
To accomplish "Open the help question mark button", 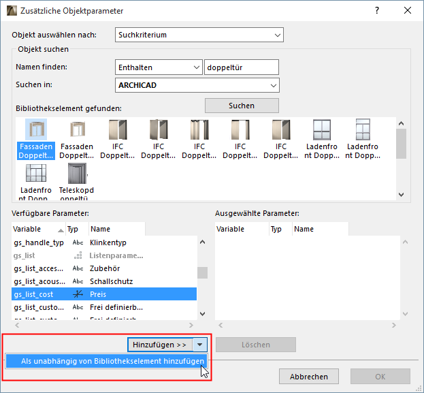I will (377, 10).
